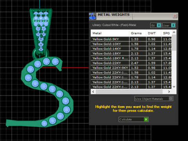The height and width of the screenshot is (141, 188).
Task: Click the table scroll down arrow
Action: [x=174, y=87]
